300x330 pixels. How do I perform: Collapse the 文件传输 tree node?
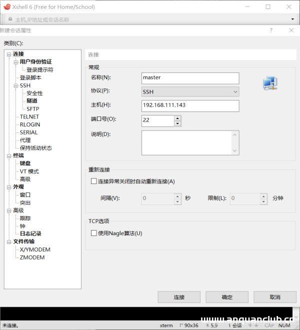pyautogui.click(x=9, y=242)
